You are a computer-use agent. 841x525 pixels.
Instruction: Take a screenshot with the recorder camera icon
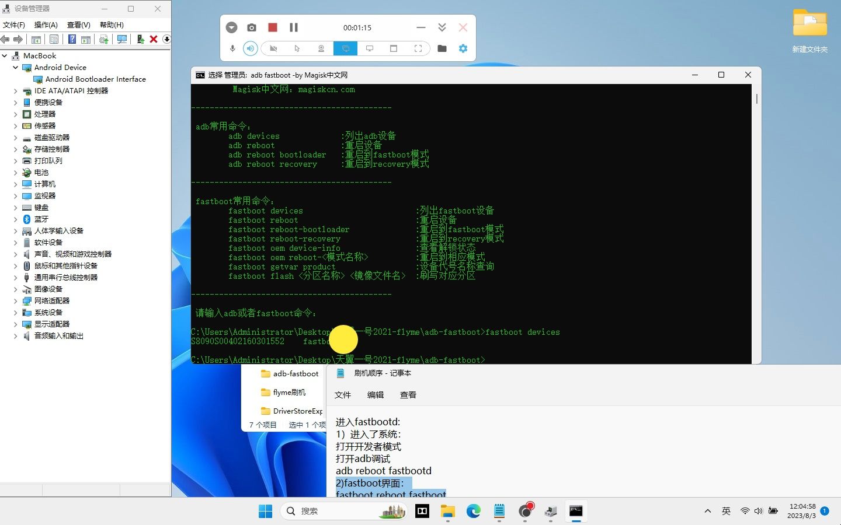252,27
